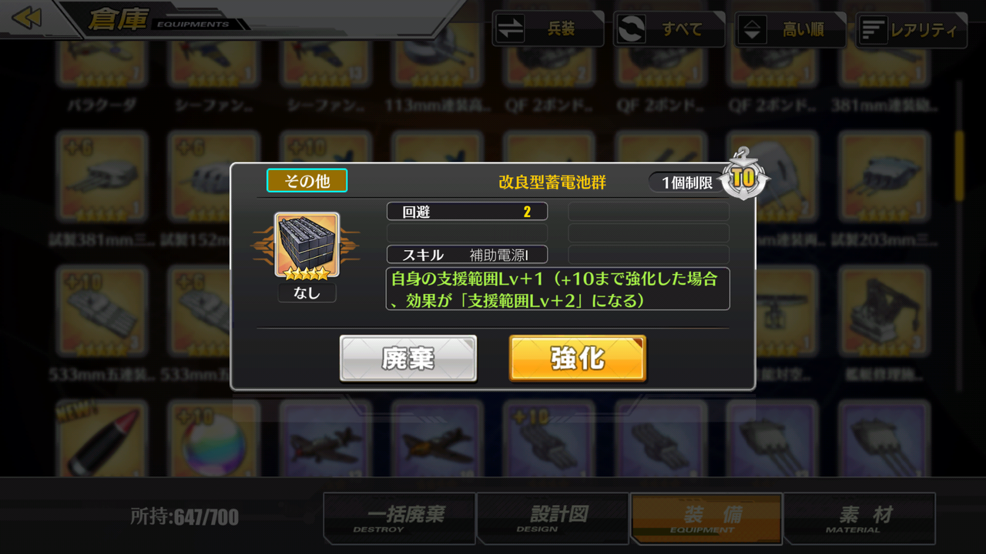Image resolution: width=986 pixels, height=554 pixels.
Task: Switch to the 素材 material tab
Action: tap(860, 519)
